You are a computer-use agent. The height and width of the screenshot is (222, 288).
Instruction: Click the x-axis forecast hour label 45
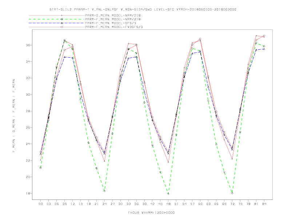[160, 204]
